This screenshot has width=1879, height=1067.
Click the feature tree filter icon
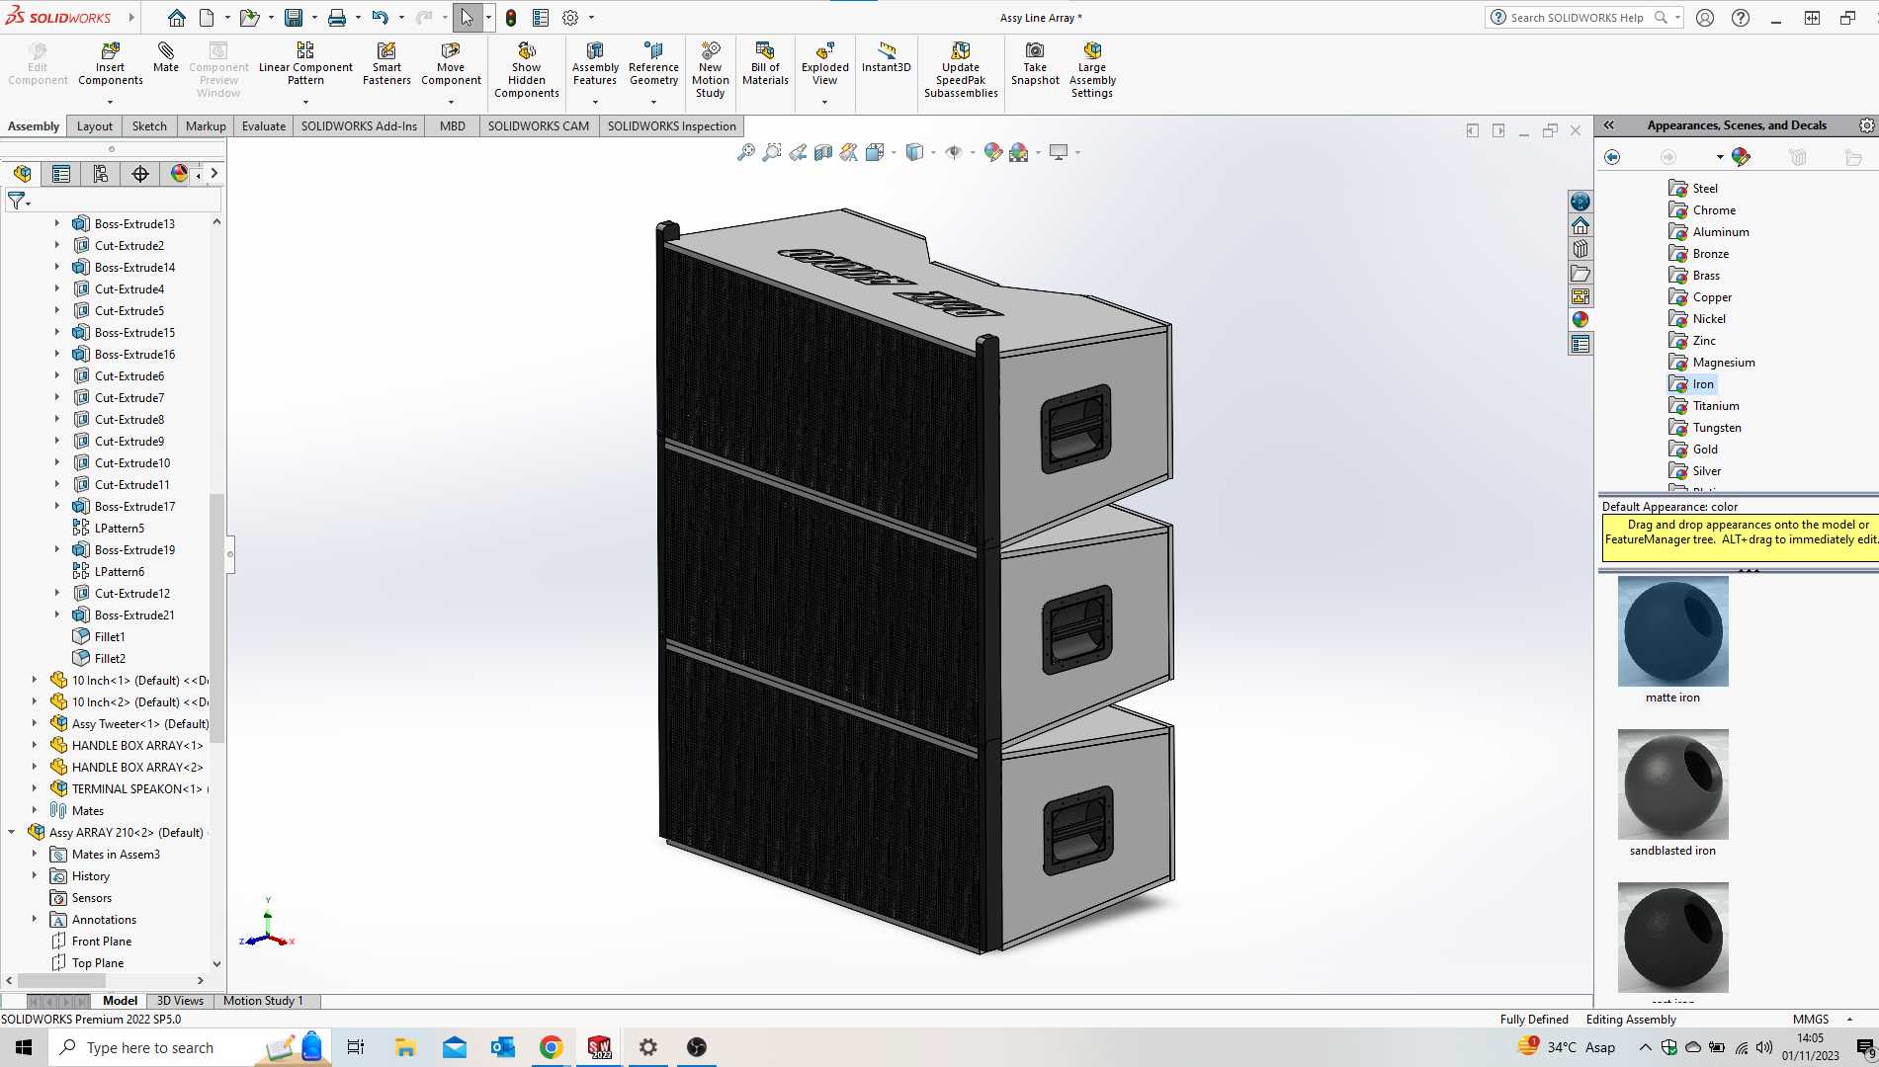click(17, 201)
